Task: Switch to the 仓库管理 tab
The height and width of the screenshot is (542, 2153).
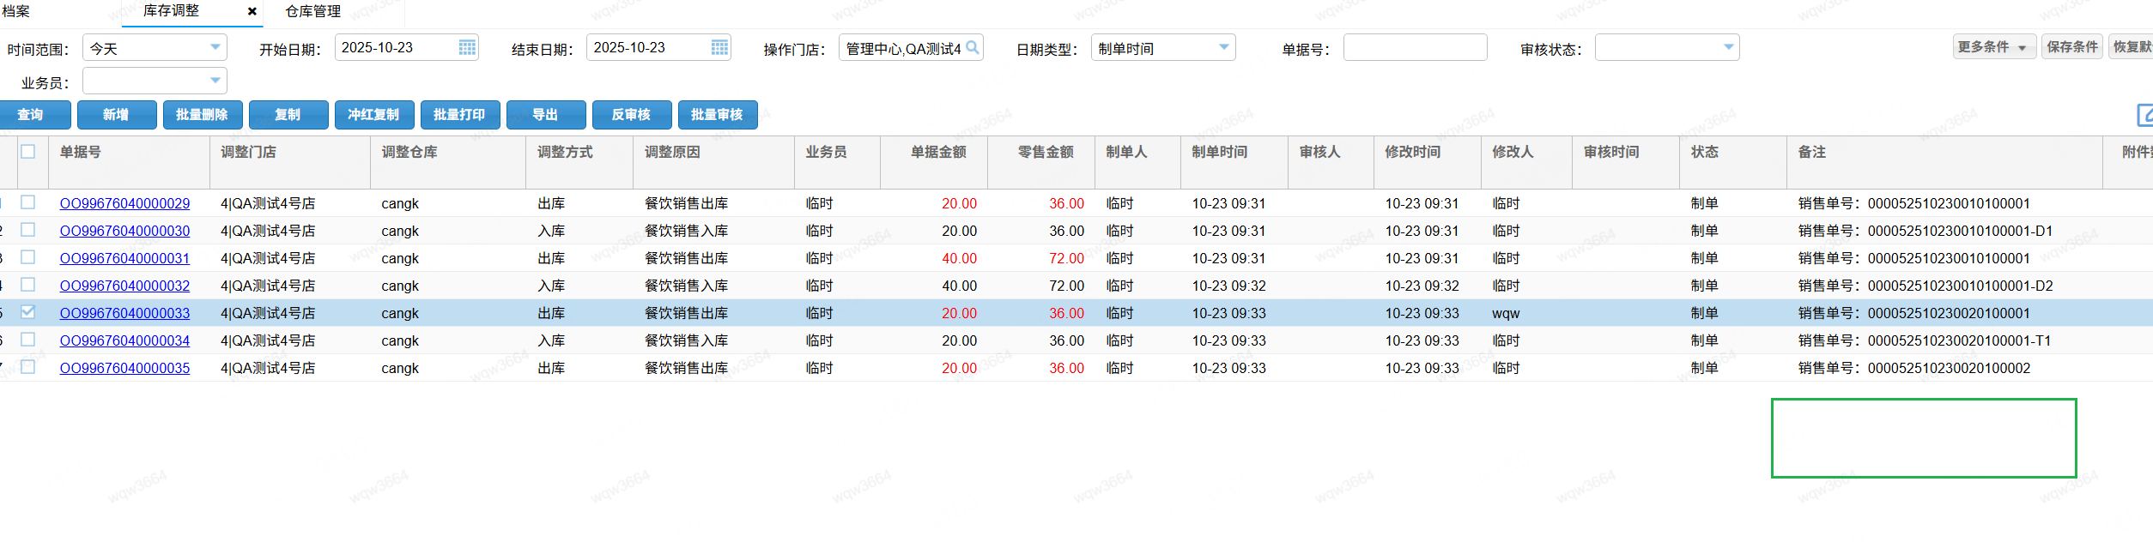Action: coord(313,11)
